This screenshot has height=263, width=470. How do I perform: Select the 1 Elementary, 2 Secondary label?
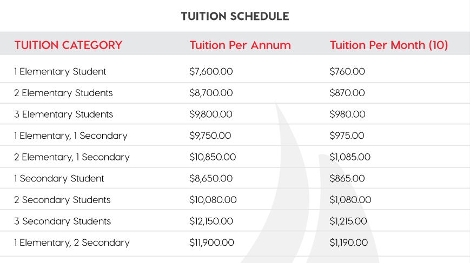[71, 242]
